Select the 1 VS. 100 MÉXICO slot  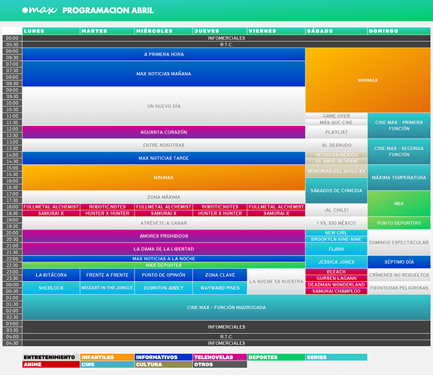tap(336, 223)
